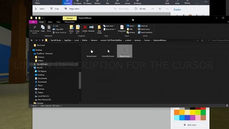229x129 pixels.
Task: Pick the orange color swatch
Action: click(x=176, y=112)
